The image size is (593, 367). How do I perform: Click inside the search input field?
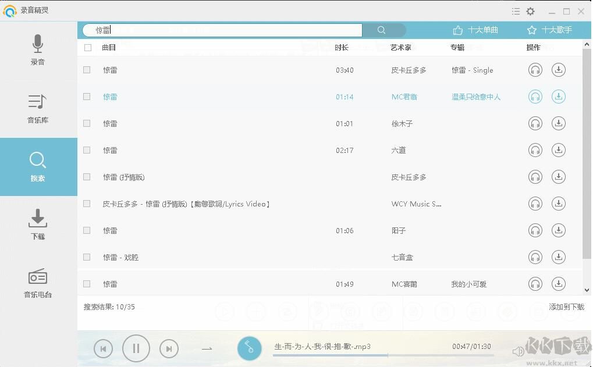point(221,29)
